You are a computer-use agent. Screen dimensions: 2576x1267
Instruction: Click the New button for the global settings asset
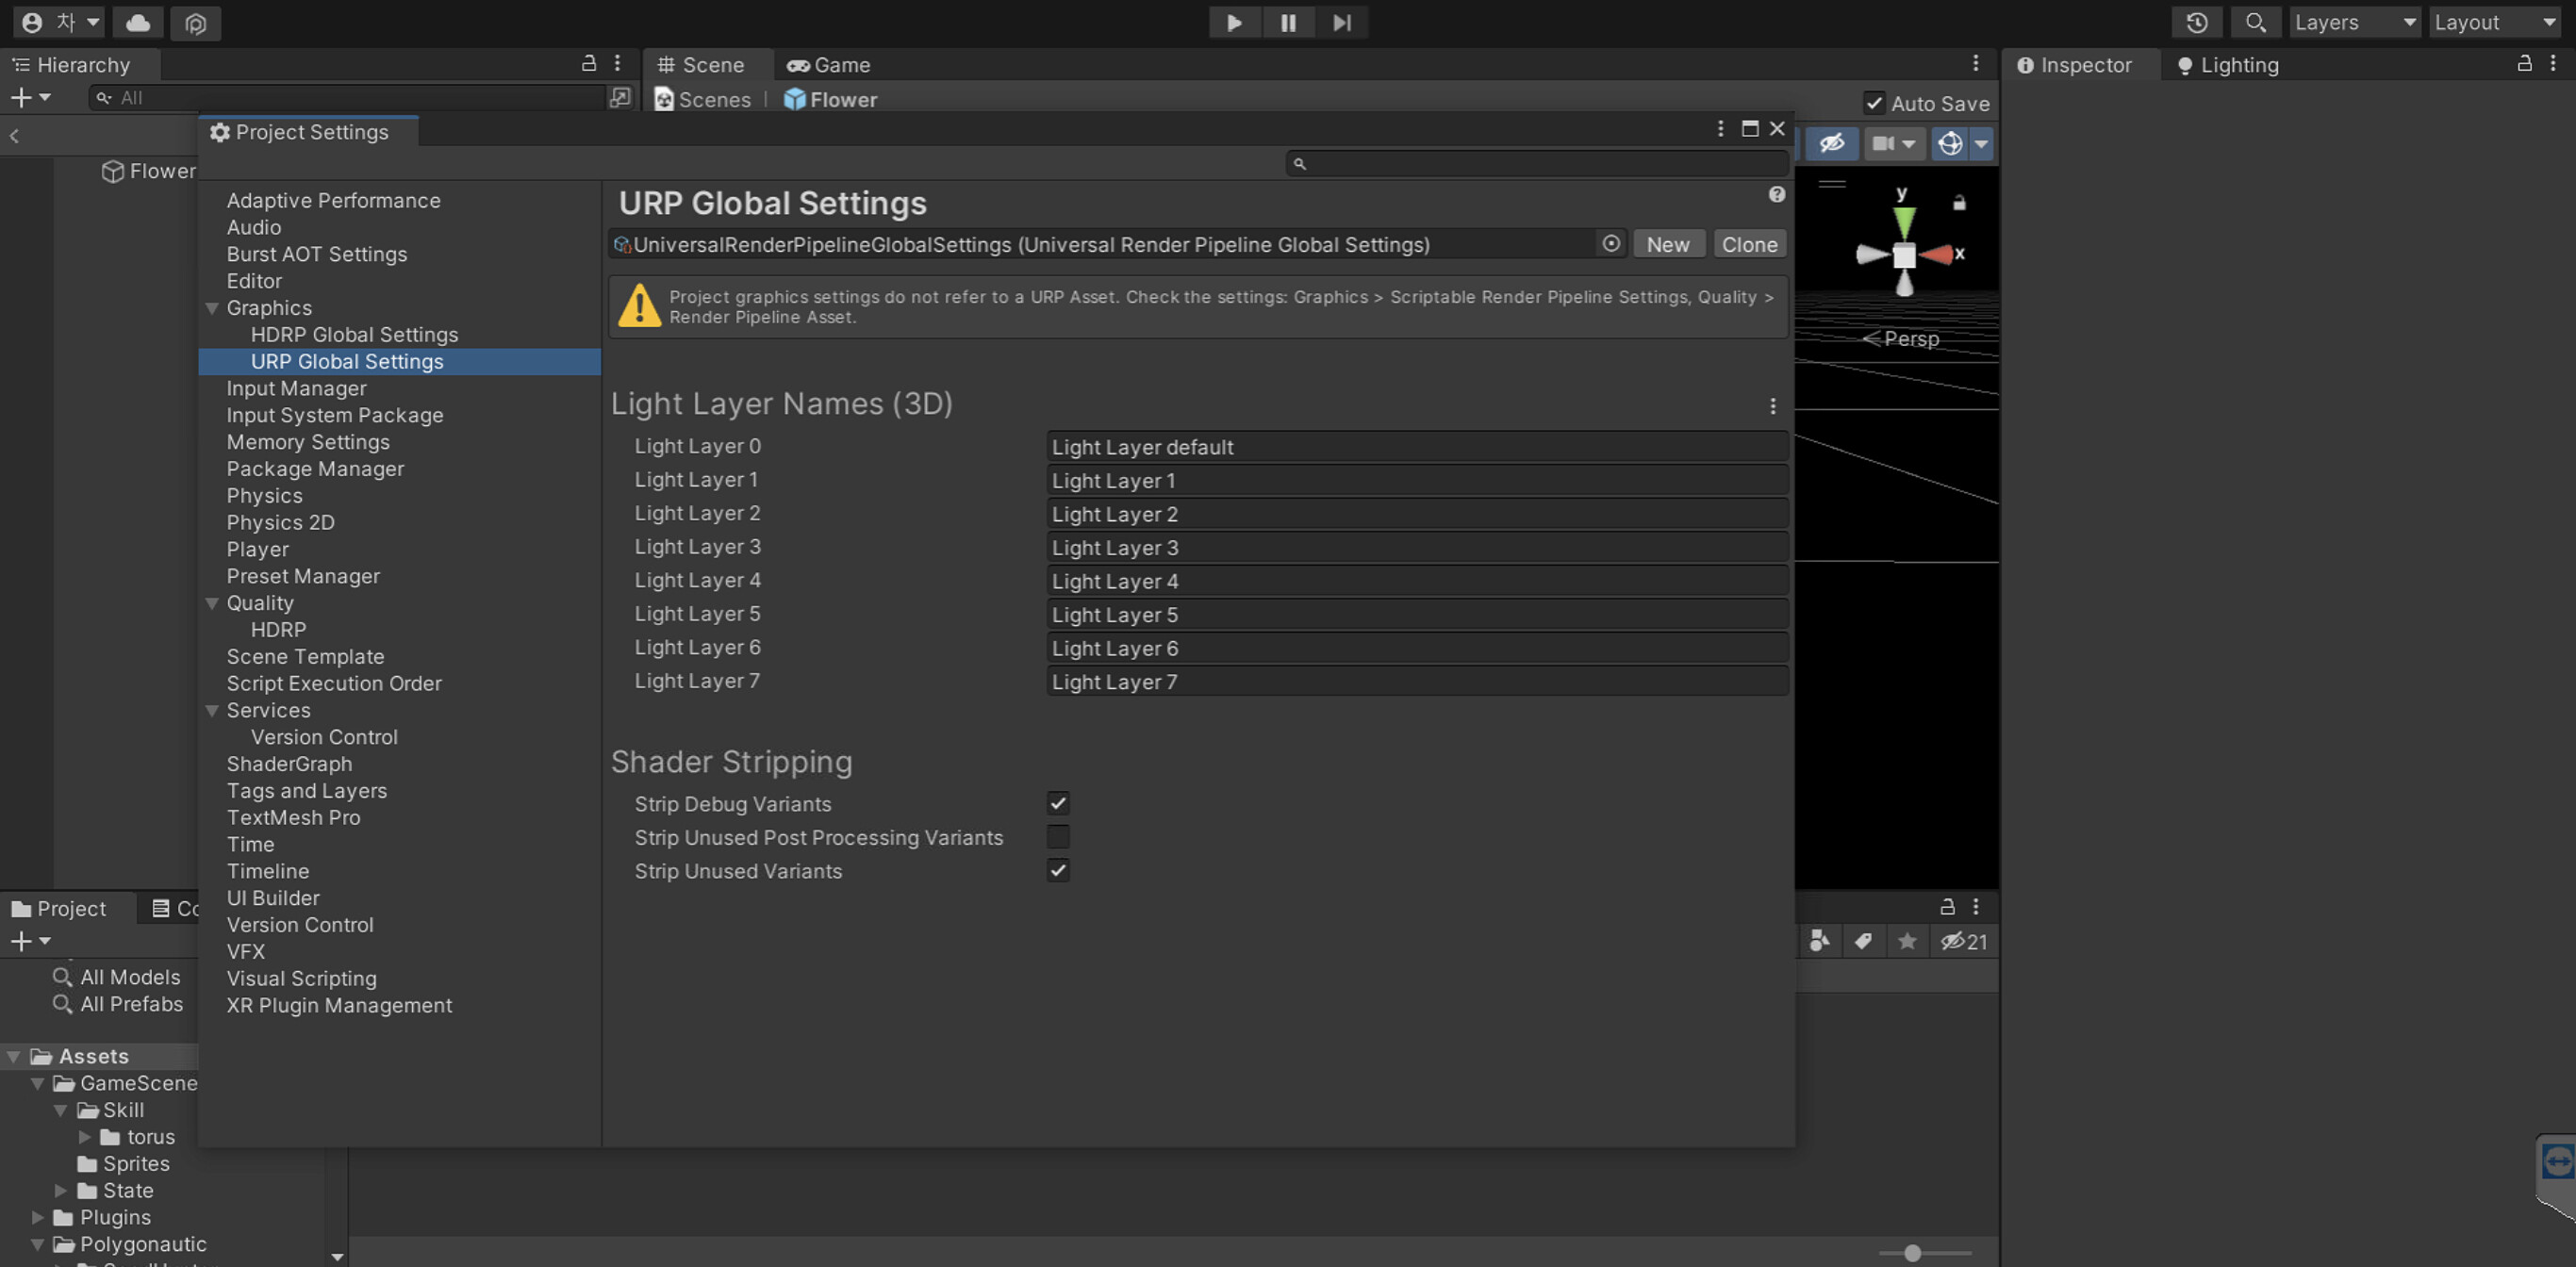pyautogui.click(x=1668, y=243)
